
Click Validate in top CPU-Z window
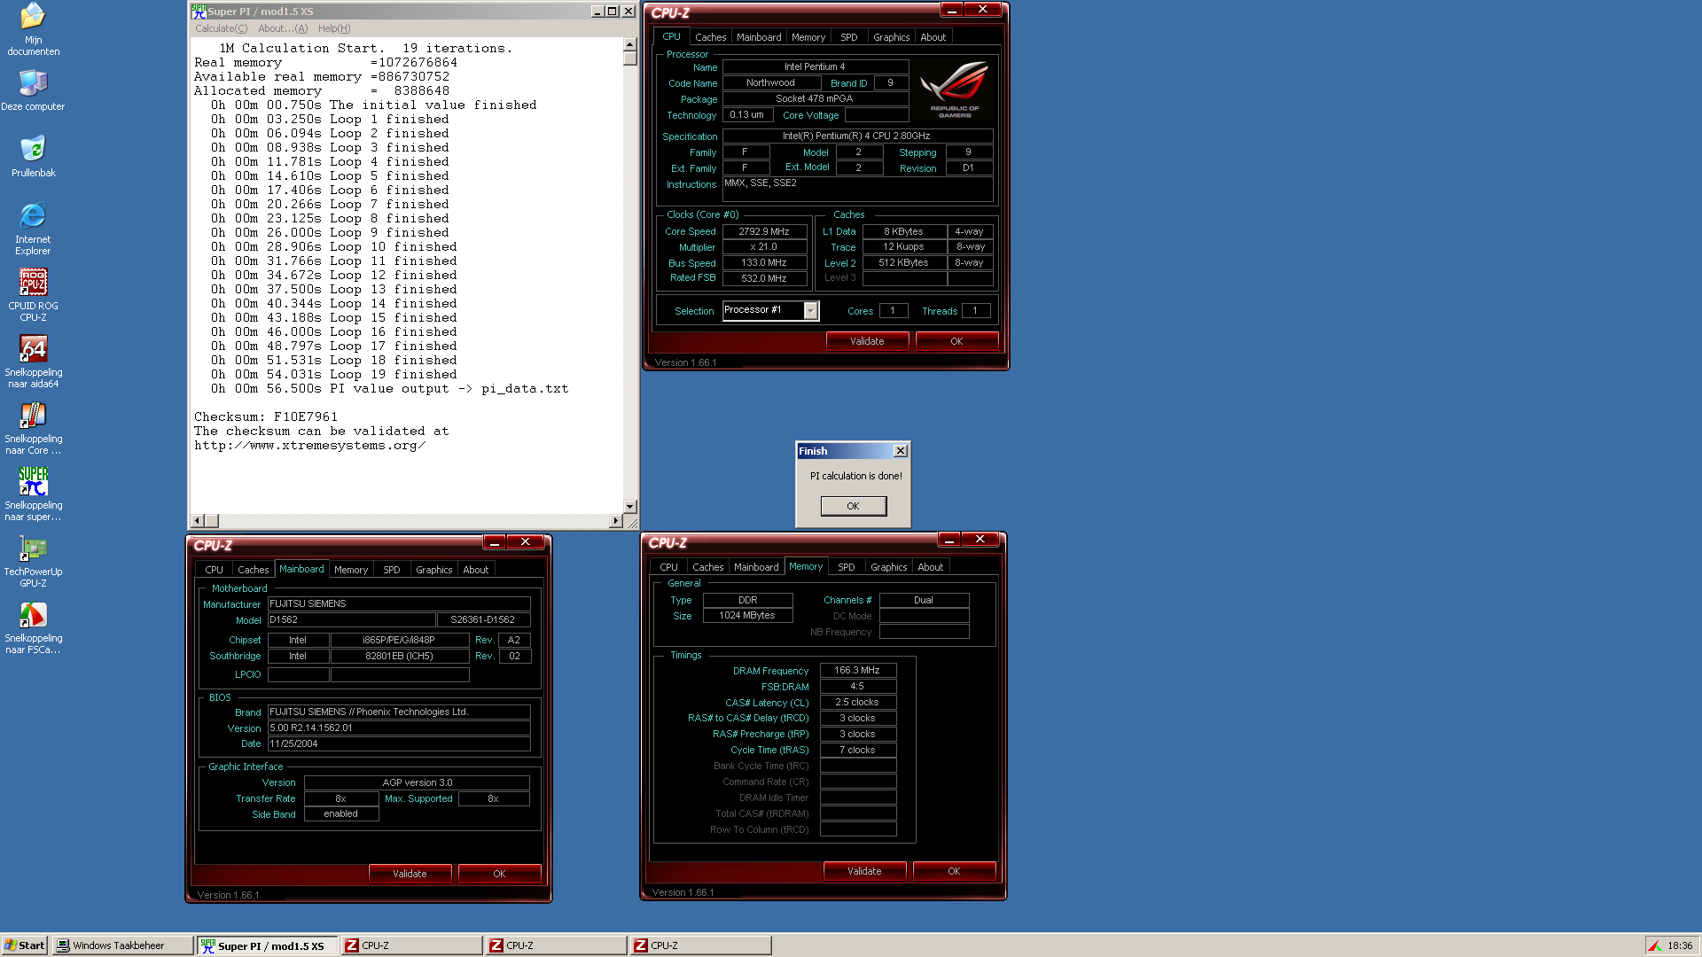(867, 341)
